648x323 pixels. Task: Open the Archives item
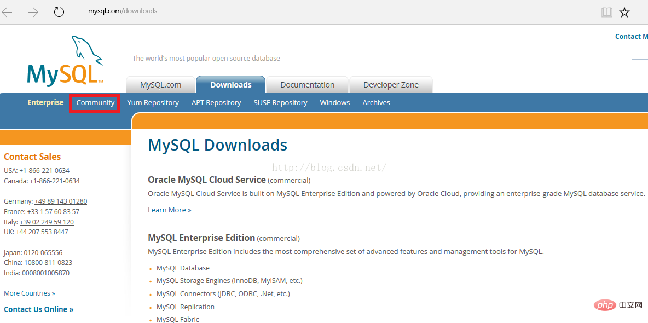point(376,102)
